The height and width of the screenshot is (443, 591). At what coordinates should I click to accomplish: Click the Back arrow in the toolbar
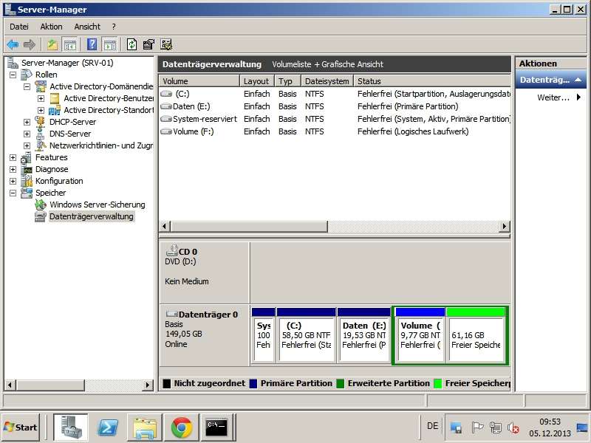point(13,44)
